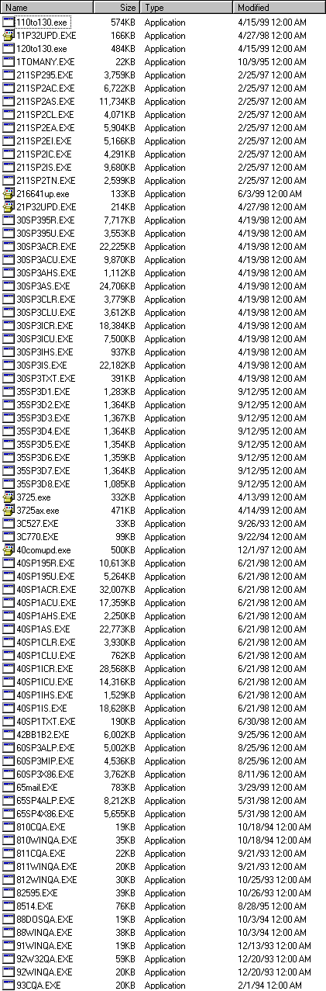Select the 110to130.exe file icon

(x=9, y=22)
